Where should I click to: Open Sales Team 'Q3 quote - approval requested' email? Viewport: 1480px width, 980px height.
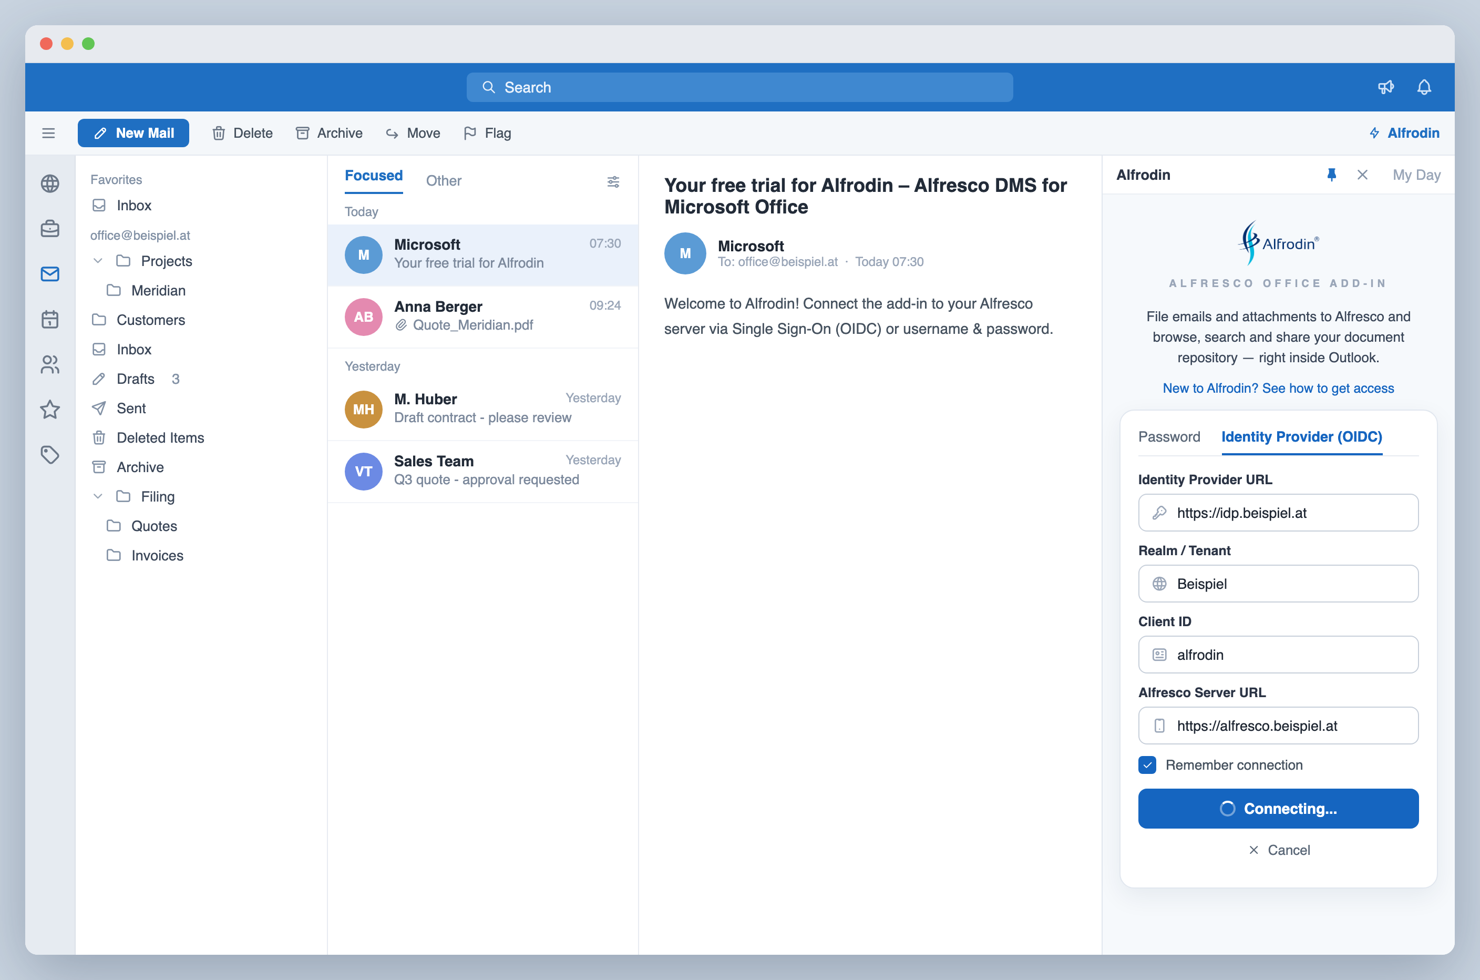tap(483, 471)
